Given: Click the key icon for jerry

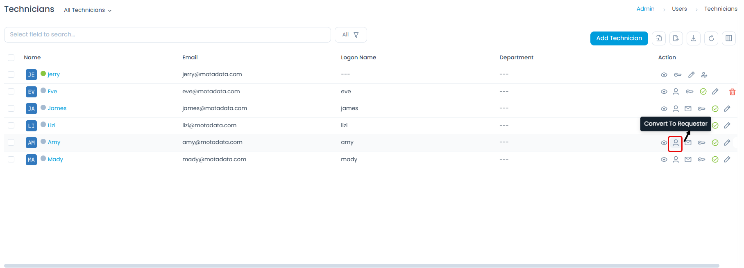Looking at the screenshot, I should tap(678, 75).
